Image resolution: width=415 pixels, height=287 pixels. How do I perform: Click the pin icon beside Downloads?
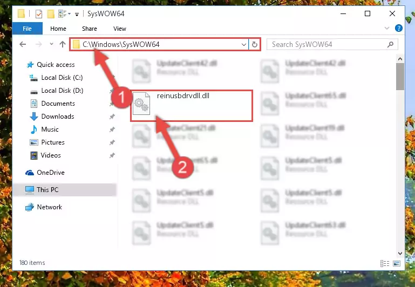click(x=112, y=117)
